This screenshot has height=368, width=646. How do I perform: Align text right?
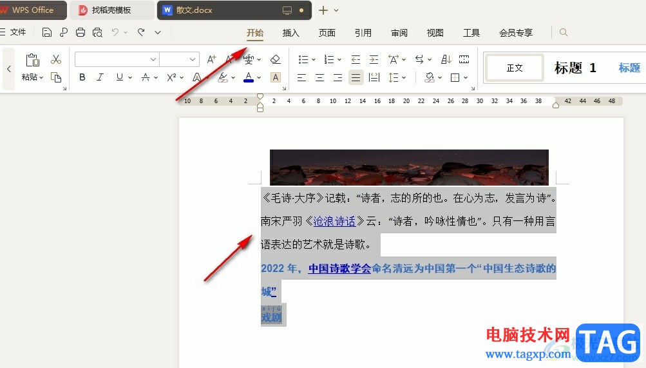(x=338, y=77)
